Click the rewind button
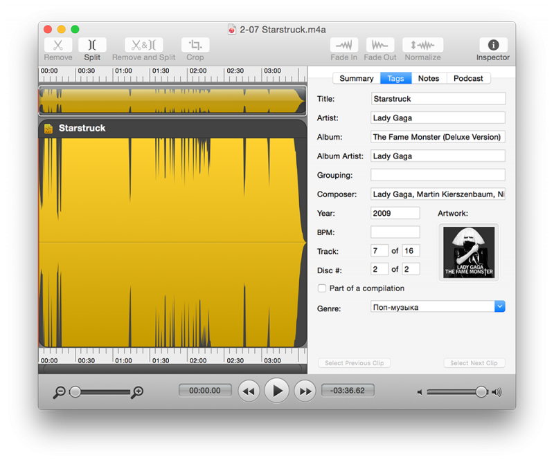The height and width of the screenshot is (464, 554). point(249,391)
